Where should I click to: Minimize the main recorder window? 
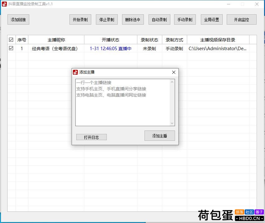[229, 4]
